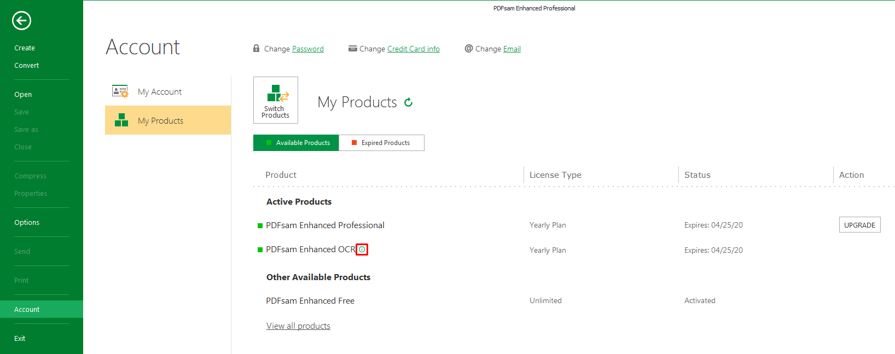Choose Compress in the green sidebar

pos(31,176)
